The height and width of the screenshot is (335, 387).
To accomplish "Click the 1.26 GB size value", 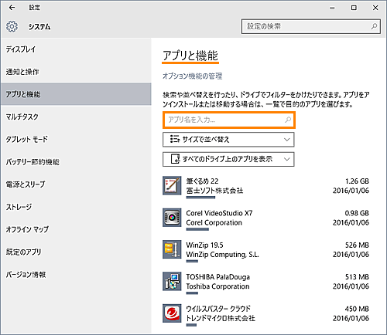I will (x=357, y=181).
